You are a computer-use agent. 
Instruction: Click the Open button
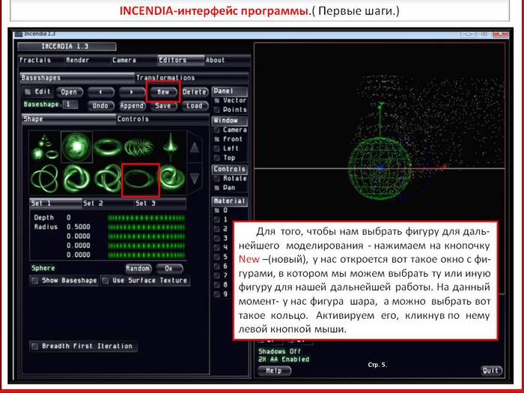[70, 92]
